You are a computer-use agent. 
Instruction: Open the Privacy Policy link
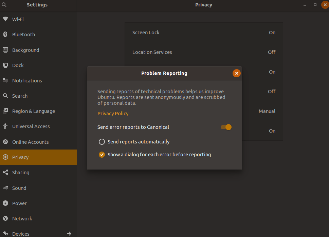113,113
